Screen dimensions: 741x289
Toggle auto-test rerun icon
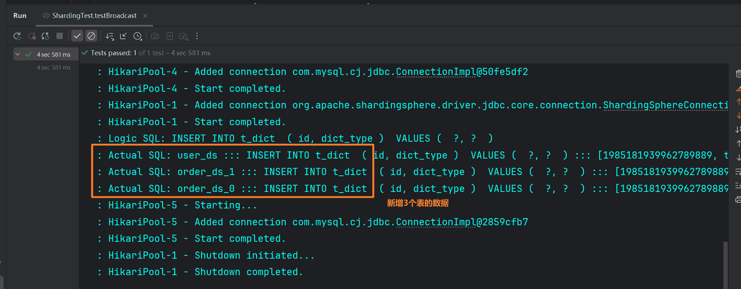point(45,36)
